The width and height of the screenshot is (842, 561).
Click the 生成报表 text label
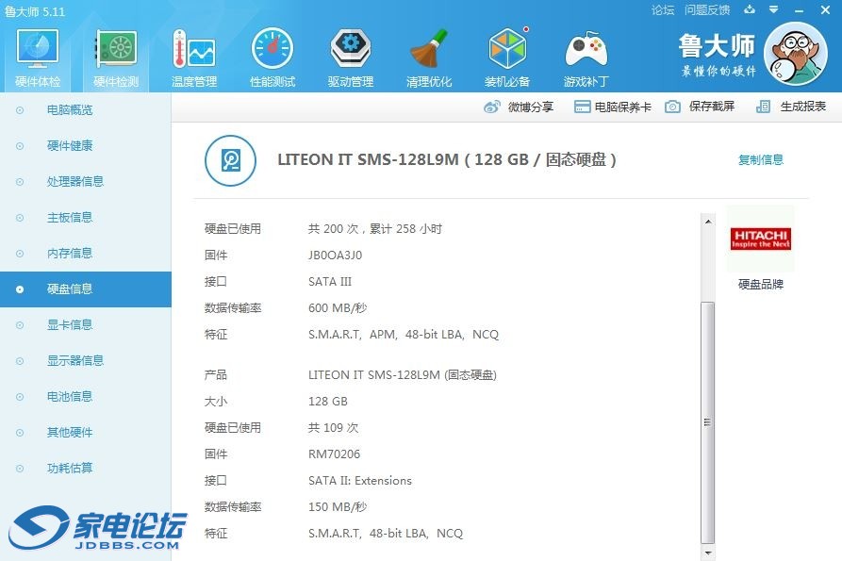[802, 107]
